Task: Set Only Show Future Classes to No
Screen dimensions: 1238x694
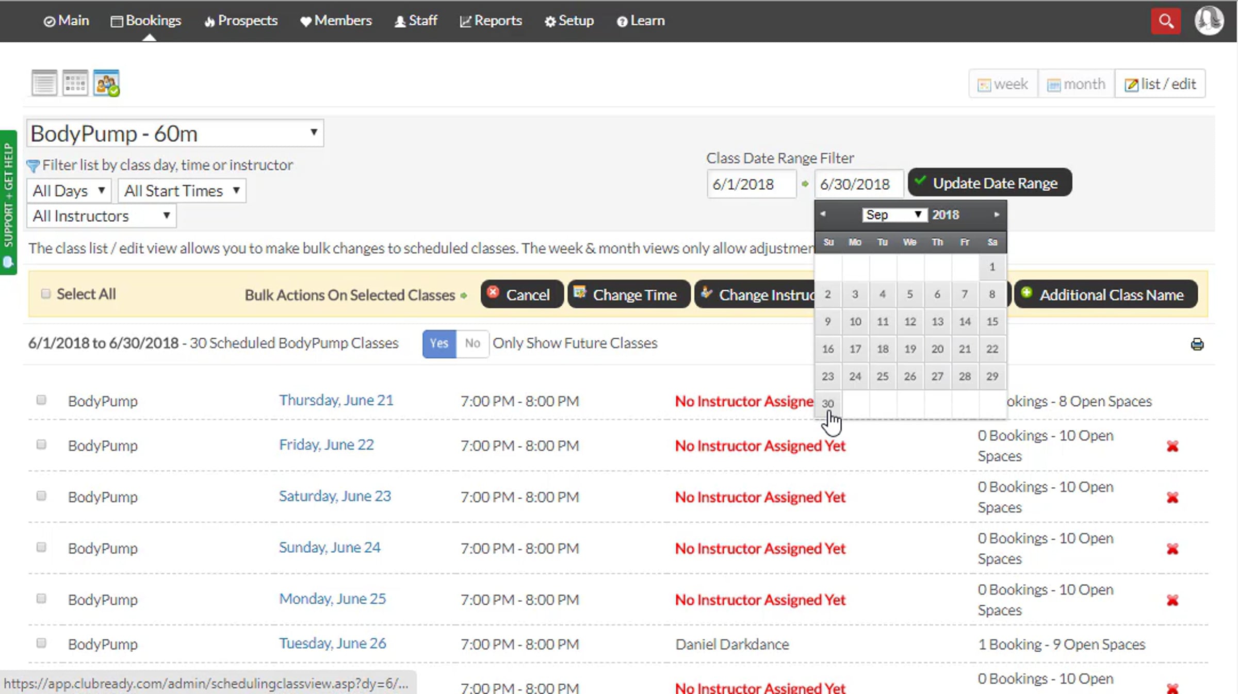Action: coord(472,343)
